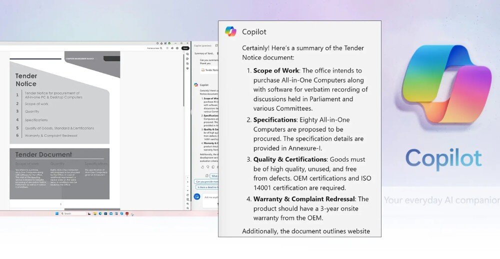
Task: Click the 'What' suggestion chip
Action: 214,176
